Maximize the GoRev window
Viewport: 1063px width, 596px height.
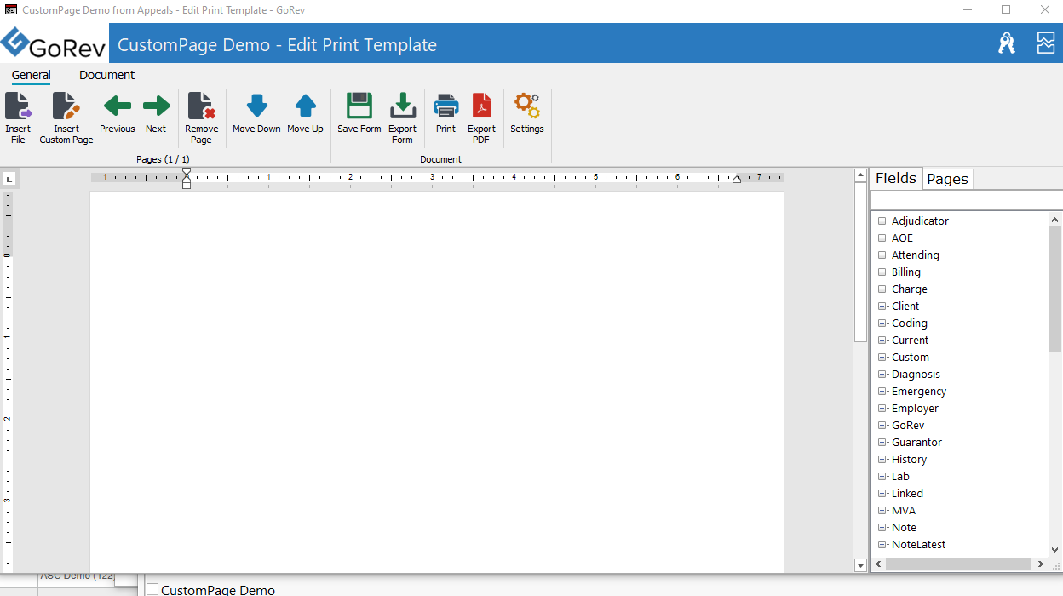click(x=1006, y=10)
